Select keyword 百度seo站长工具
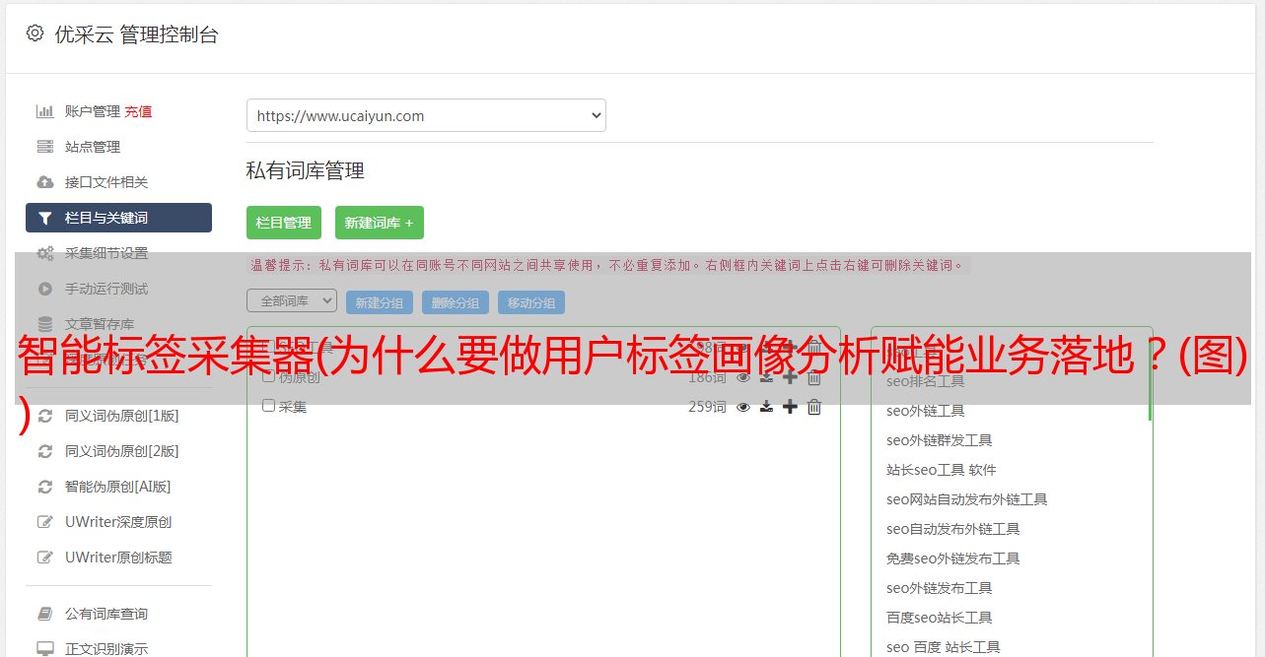This screenshot has height=657, width=1265. (x=939, y=618)
